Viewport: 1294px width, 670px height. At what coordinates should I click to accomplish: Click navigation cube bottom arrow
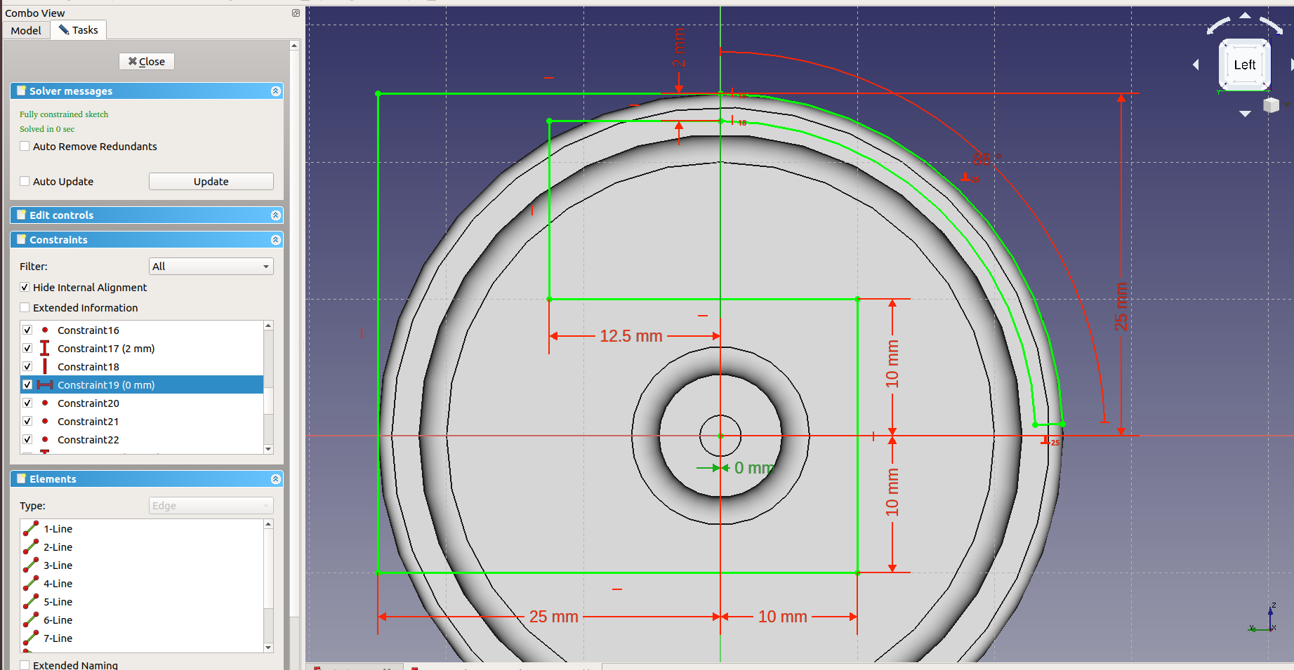1245,114
